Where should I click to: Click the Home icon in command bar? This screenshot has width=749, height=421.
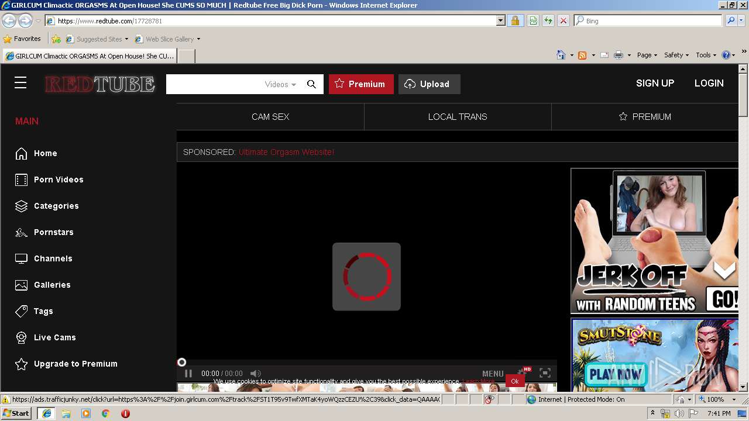561,55
